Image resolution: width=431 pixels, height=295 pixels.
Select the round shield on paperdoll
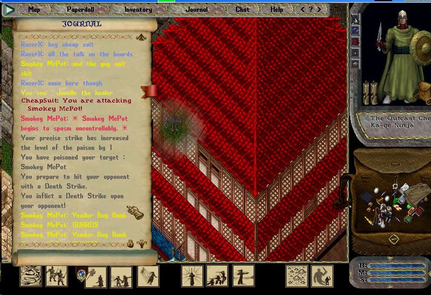421,48
